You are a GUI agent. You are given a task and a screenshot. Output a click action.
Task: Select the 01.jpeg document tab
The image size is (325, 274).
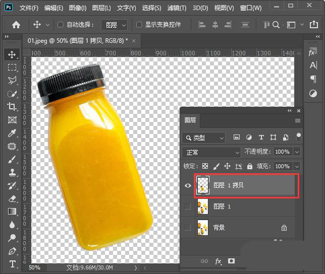coord(78,41)
